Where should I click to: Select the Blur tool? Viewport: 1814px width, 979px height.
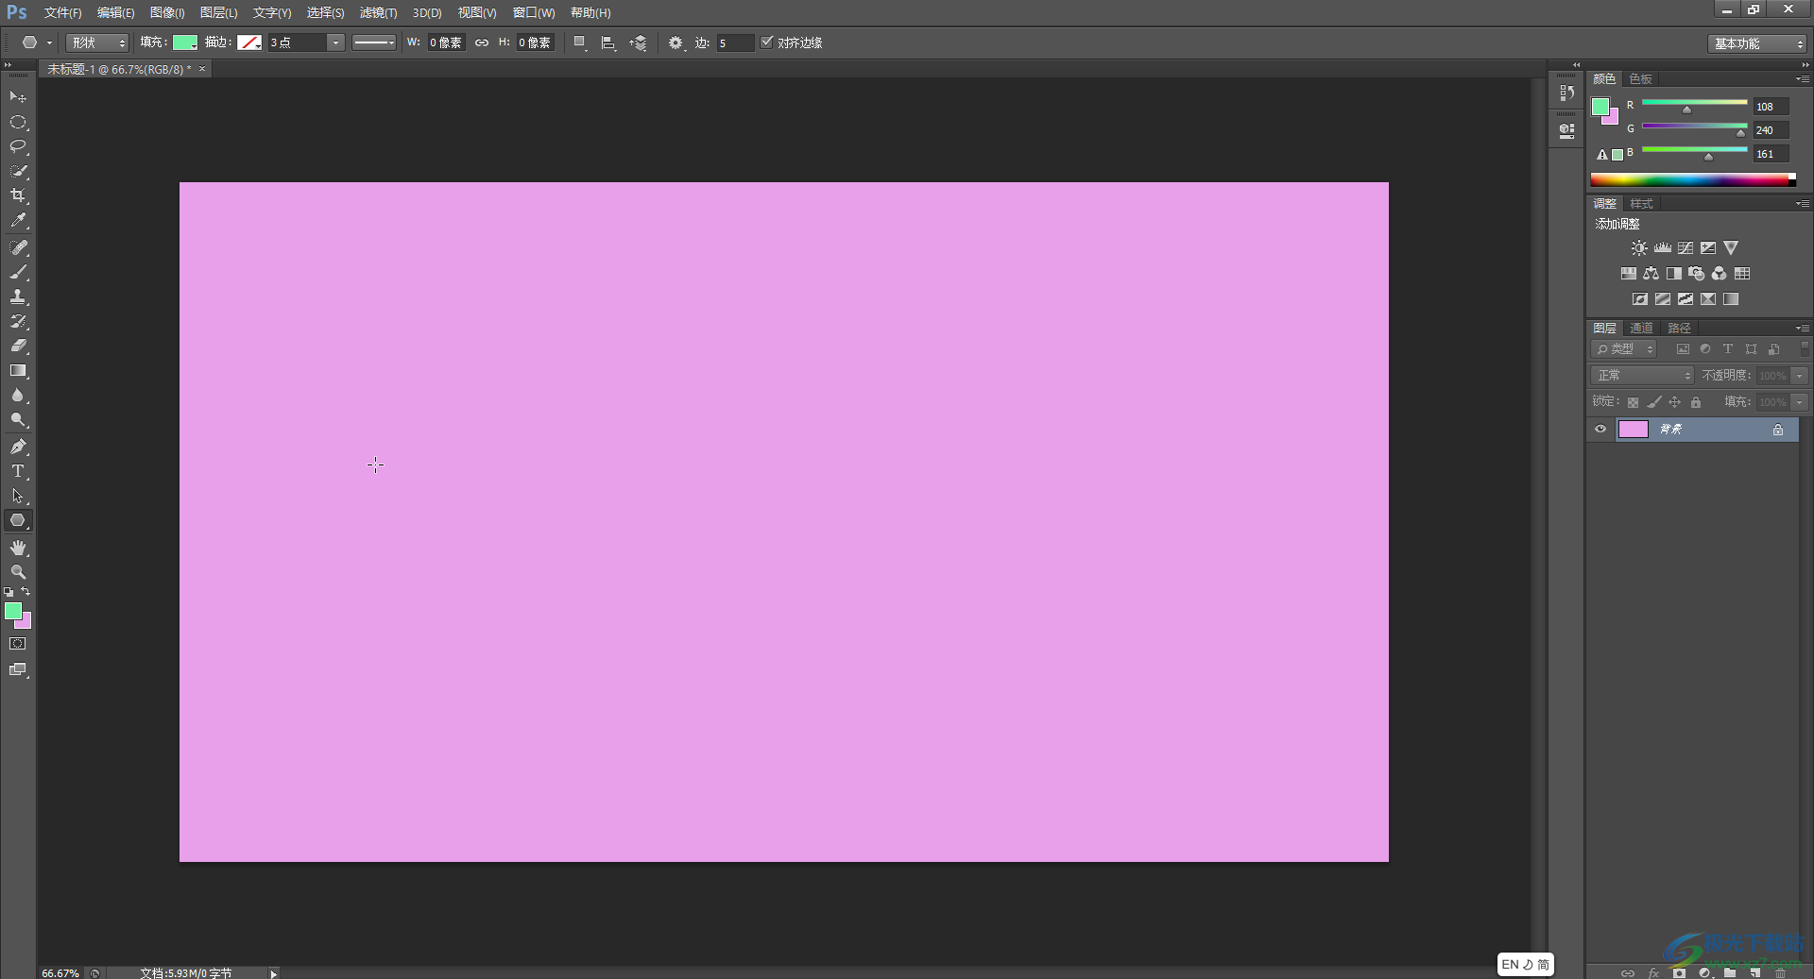click(18, 395)
